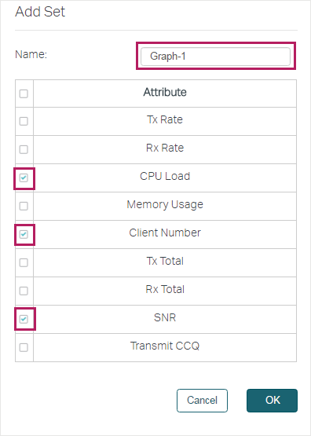
Task: Click the Memory Usage attribute label
Action: (x=165, y=205)
